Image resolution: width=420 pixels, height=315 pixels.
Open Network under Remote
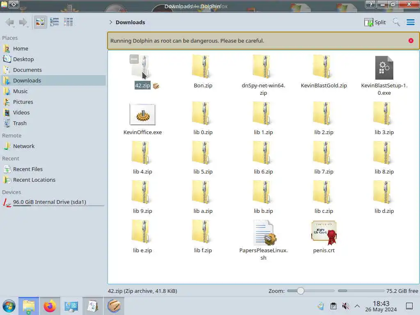(x=53, y=146)
